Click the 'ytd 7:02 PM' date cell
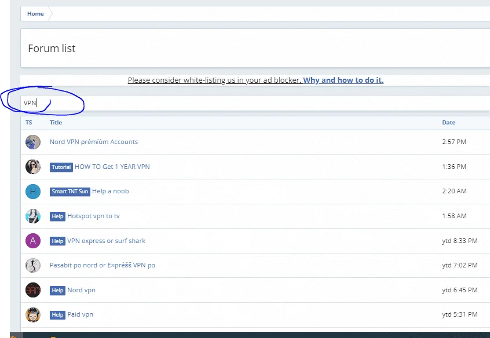This screenshot has height=338, width=490. pos(460,265)
